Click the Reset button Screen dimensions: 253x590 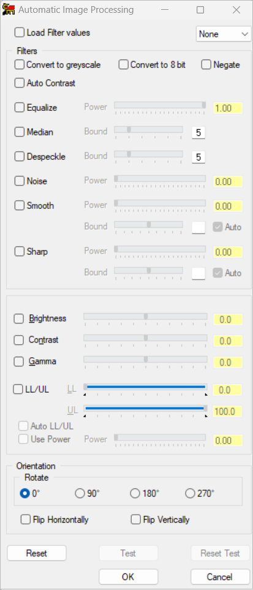click(37, 553)
